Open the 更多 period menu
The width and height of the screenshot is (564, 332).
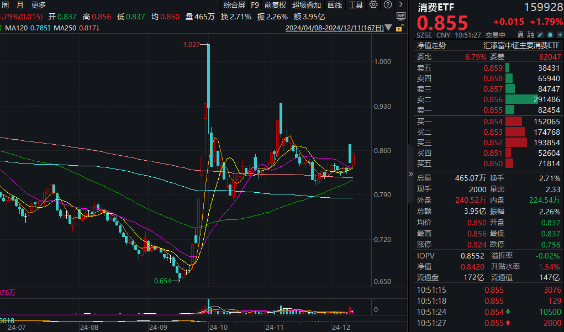(39, 5)
